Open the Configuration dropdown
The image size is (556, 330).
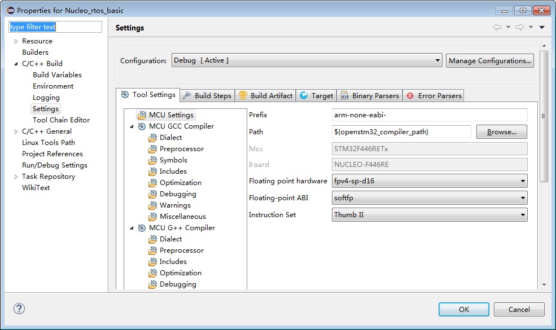point(307,60)
